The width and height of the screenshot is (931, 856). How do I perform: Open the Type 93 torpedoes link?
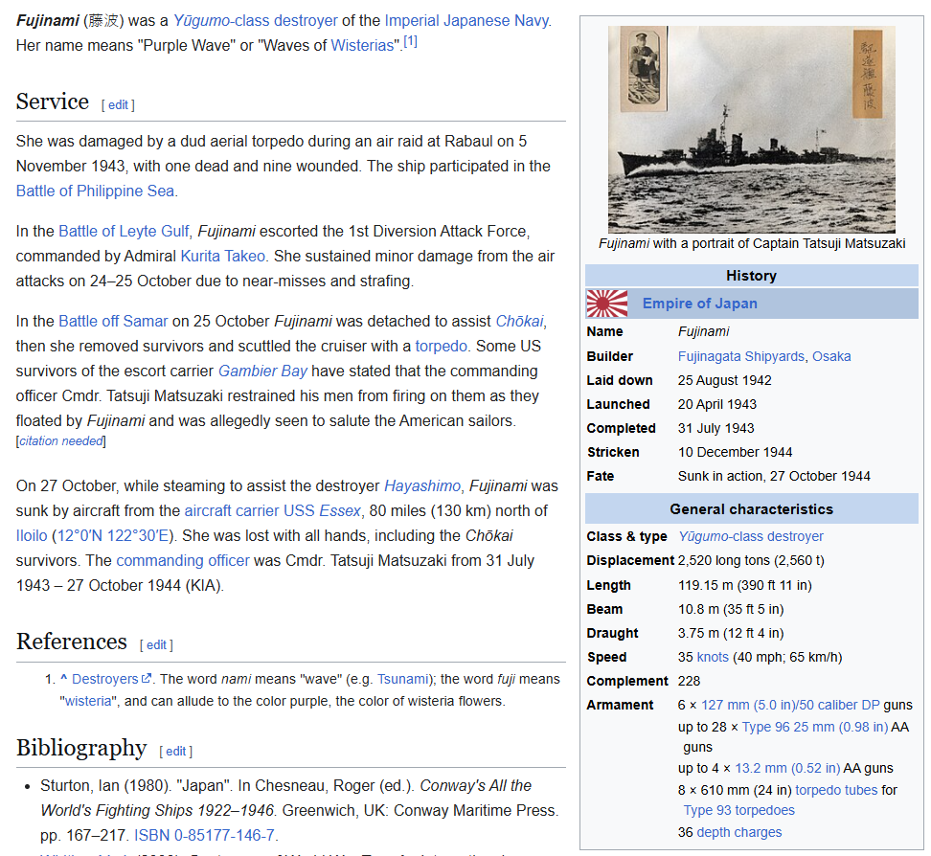point(738,811)
